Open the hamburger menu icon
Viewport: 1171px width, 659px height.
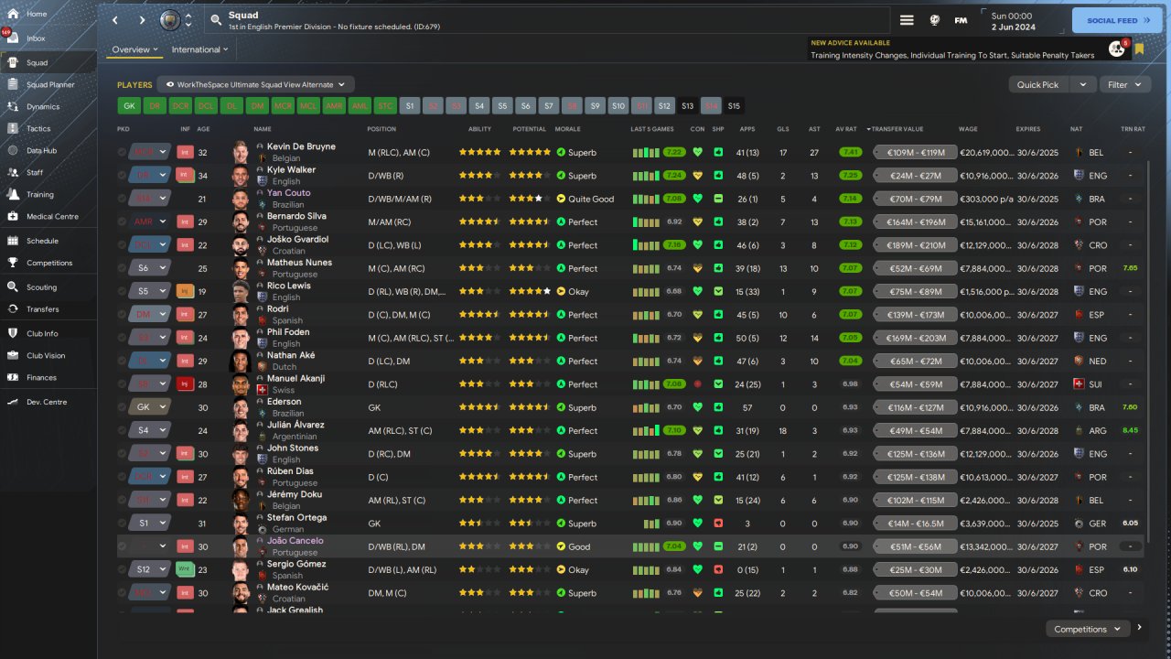pyautogui.click(x=907, y=20)
